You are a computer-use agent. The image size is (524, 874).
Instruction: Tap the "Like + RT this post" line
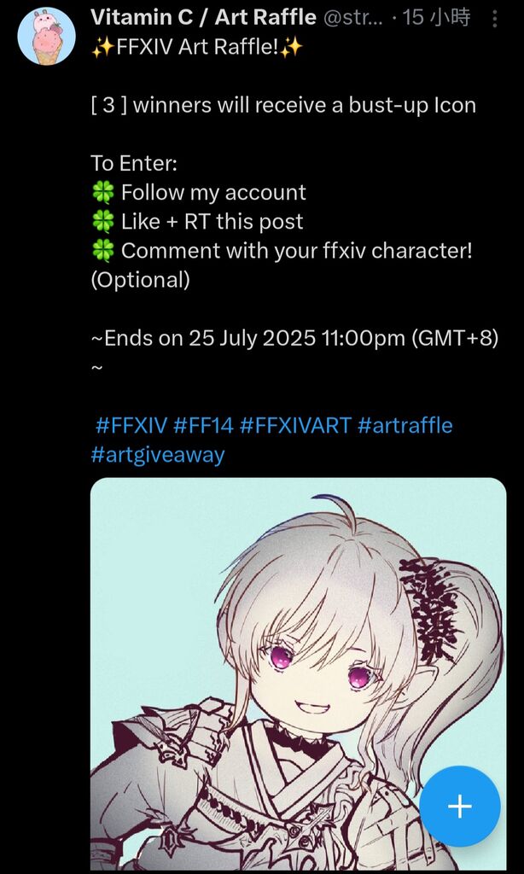point(197,222)
